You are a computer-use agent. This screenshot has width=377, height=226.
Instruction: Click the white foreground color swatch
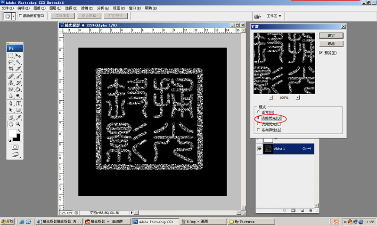[x=13, y=134]
